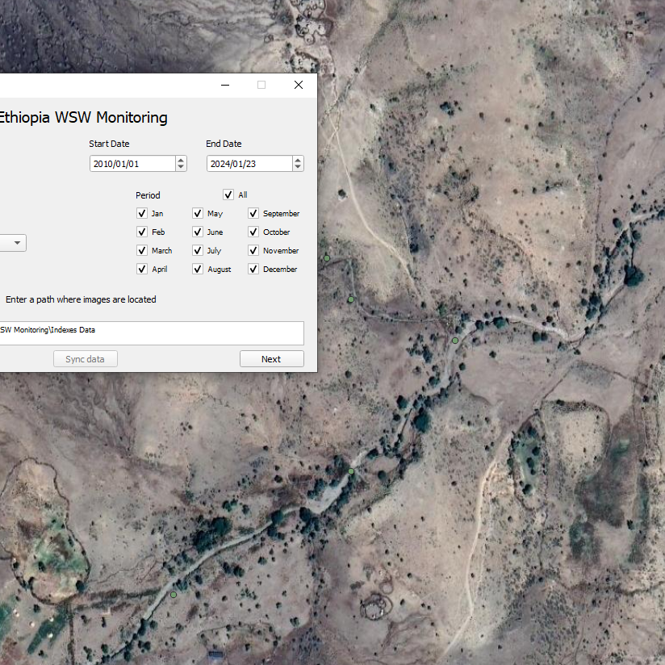Toggle the December checkbox

click(x=253, y=270)
